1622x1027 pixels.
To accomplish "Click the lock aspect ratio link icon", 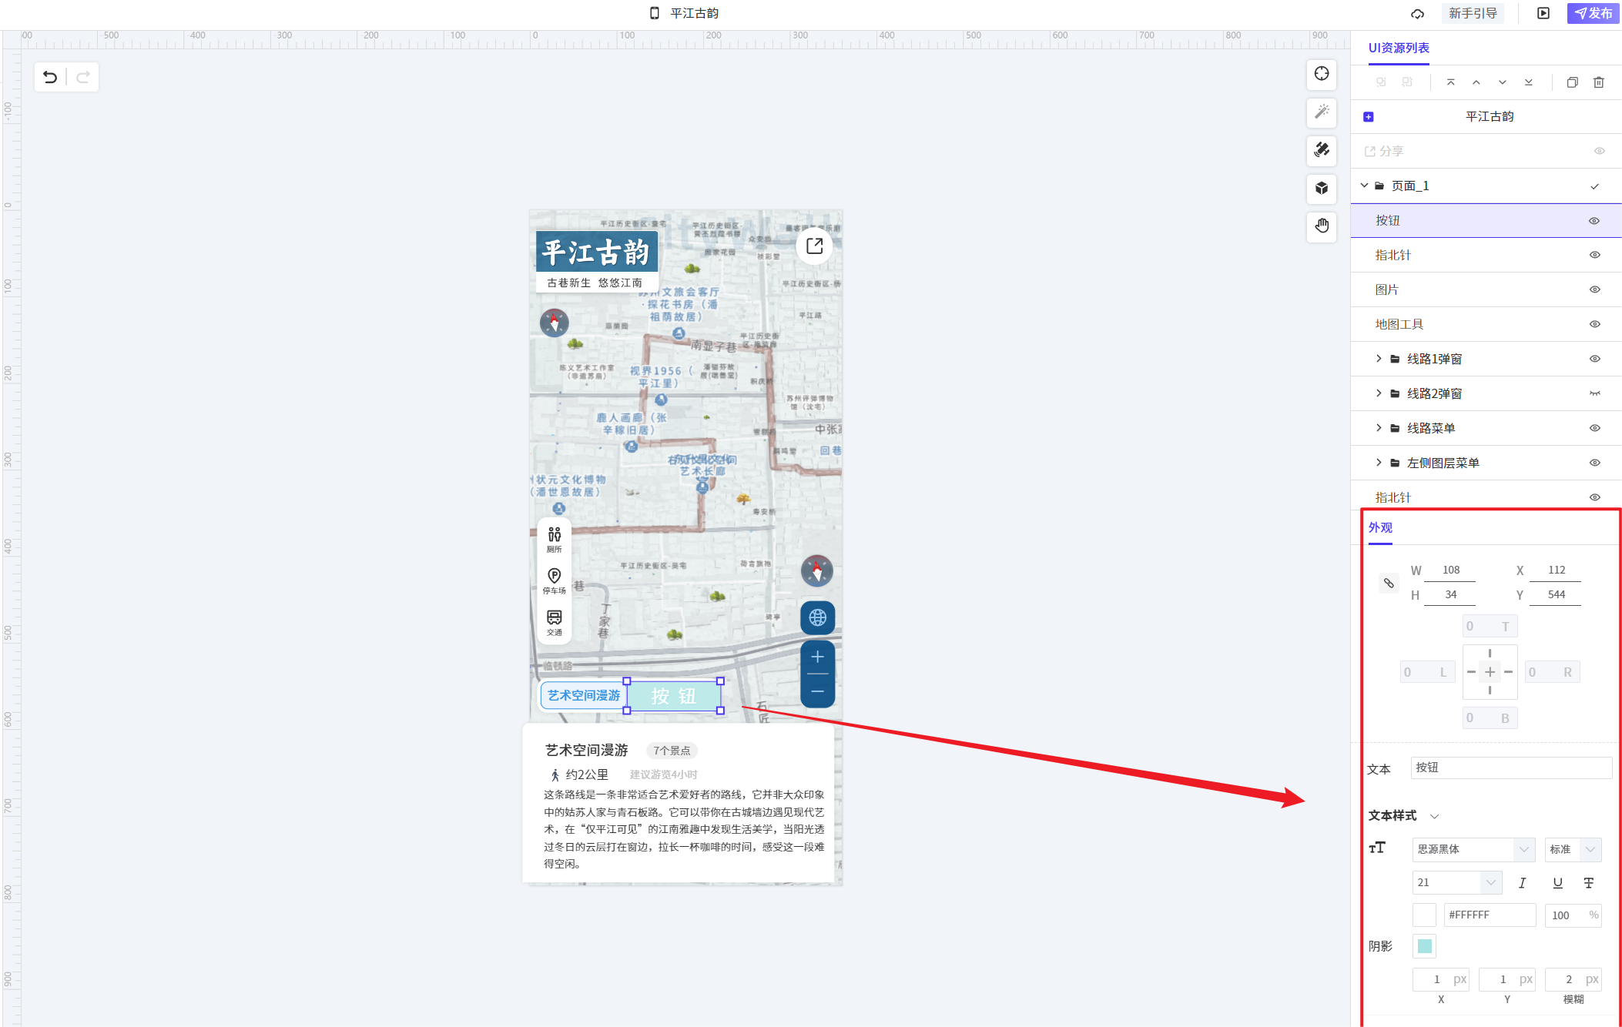I will click(1389, 583).
